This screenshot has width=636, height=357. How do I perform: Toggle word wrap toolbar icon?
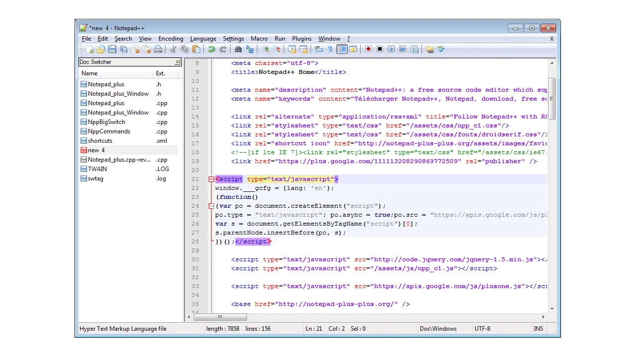click(x=319, y=49)
